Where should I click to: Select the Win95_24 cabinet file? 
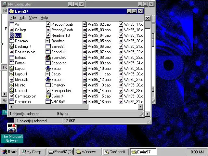click(131, 63)
